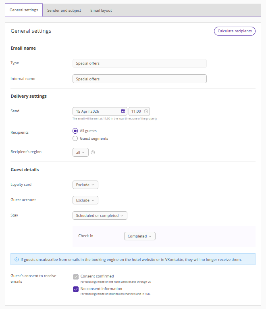Choose the Guest segments radio option
The height and width of the screenshot is (309, 266).
coord(75,139)
